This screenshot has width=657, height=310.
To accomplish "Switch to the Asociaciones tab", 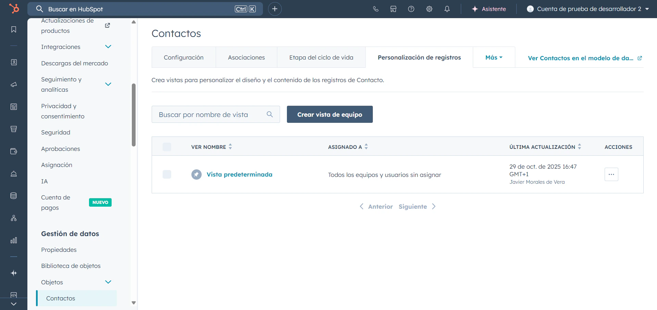I will click(x=246, y=57).
